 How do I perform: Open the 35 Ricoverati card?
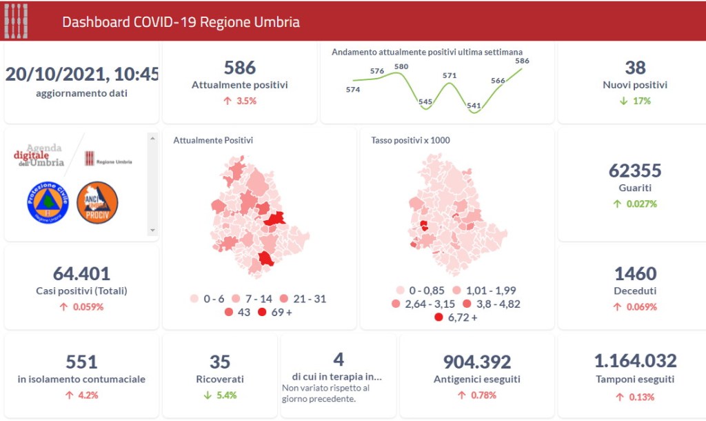click(220, 375)
